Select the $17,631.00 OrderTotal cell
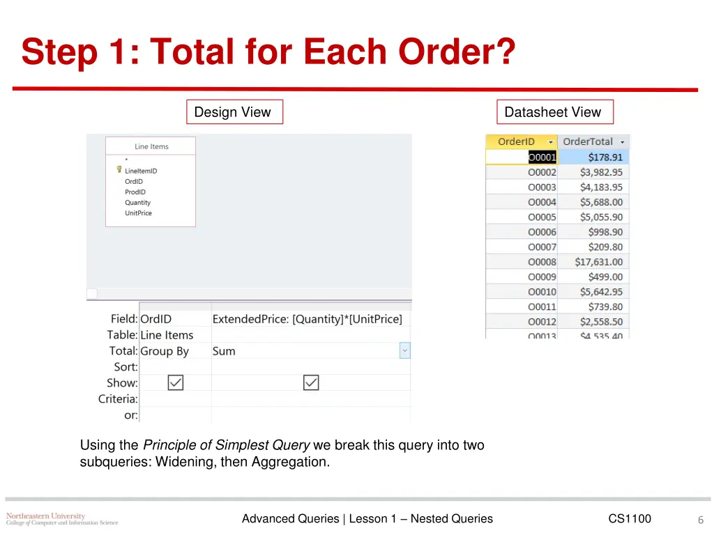 (x=594, y=262)
